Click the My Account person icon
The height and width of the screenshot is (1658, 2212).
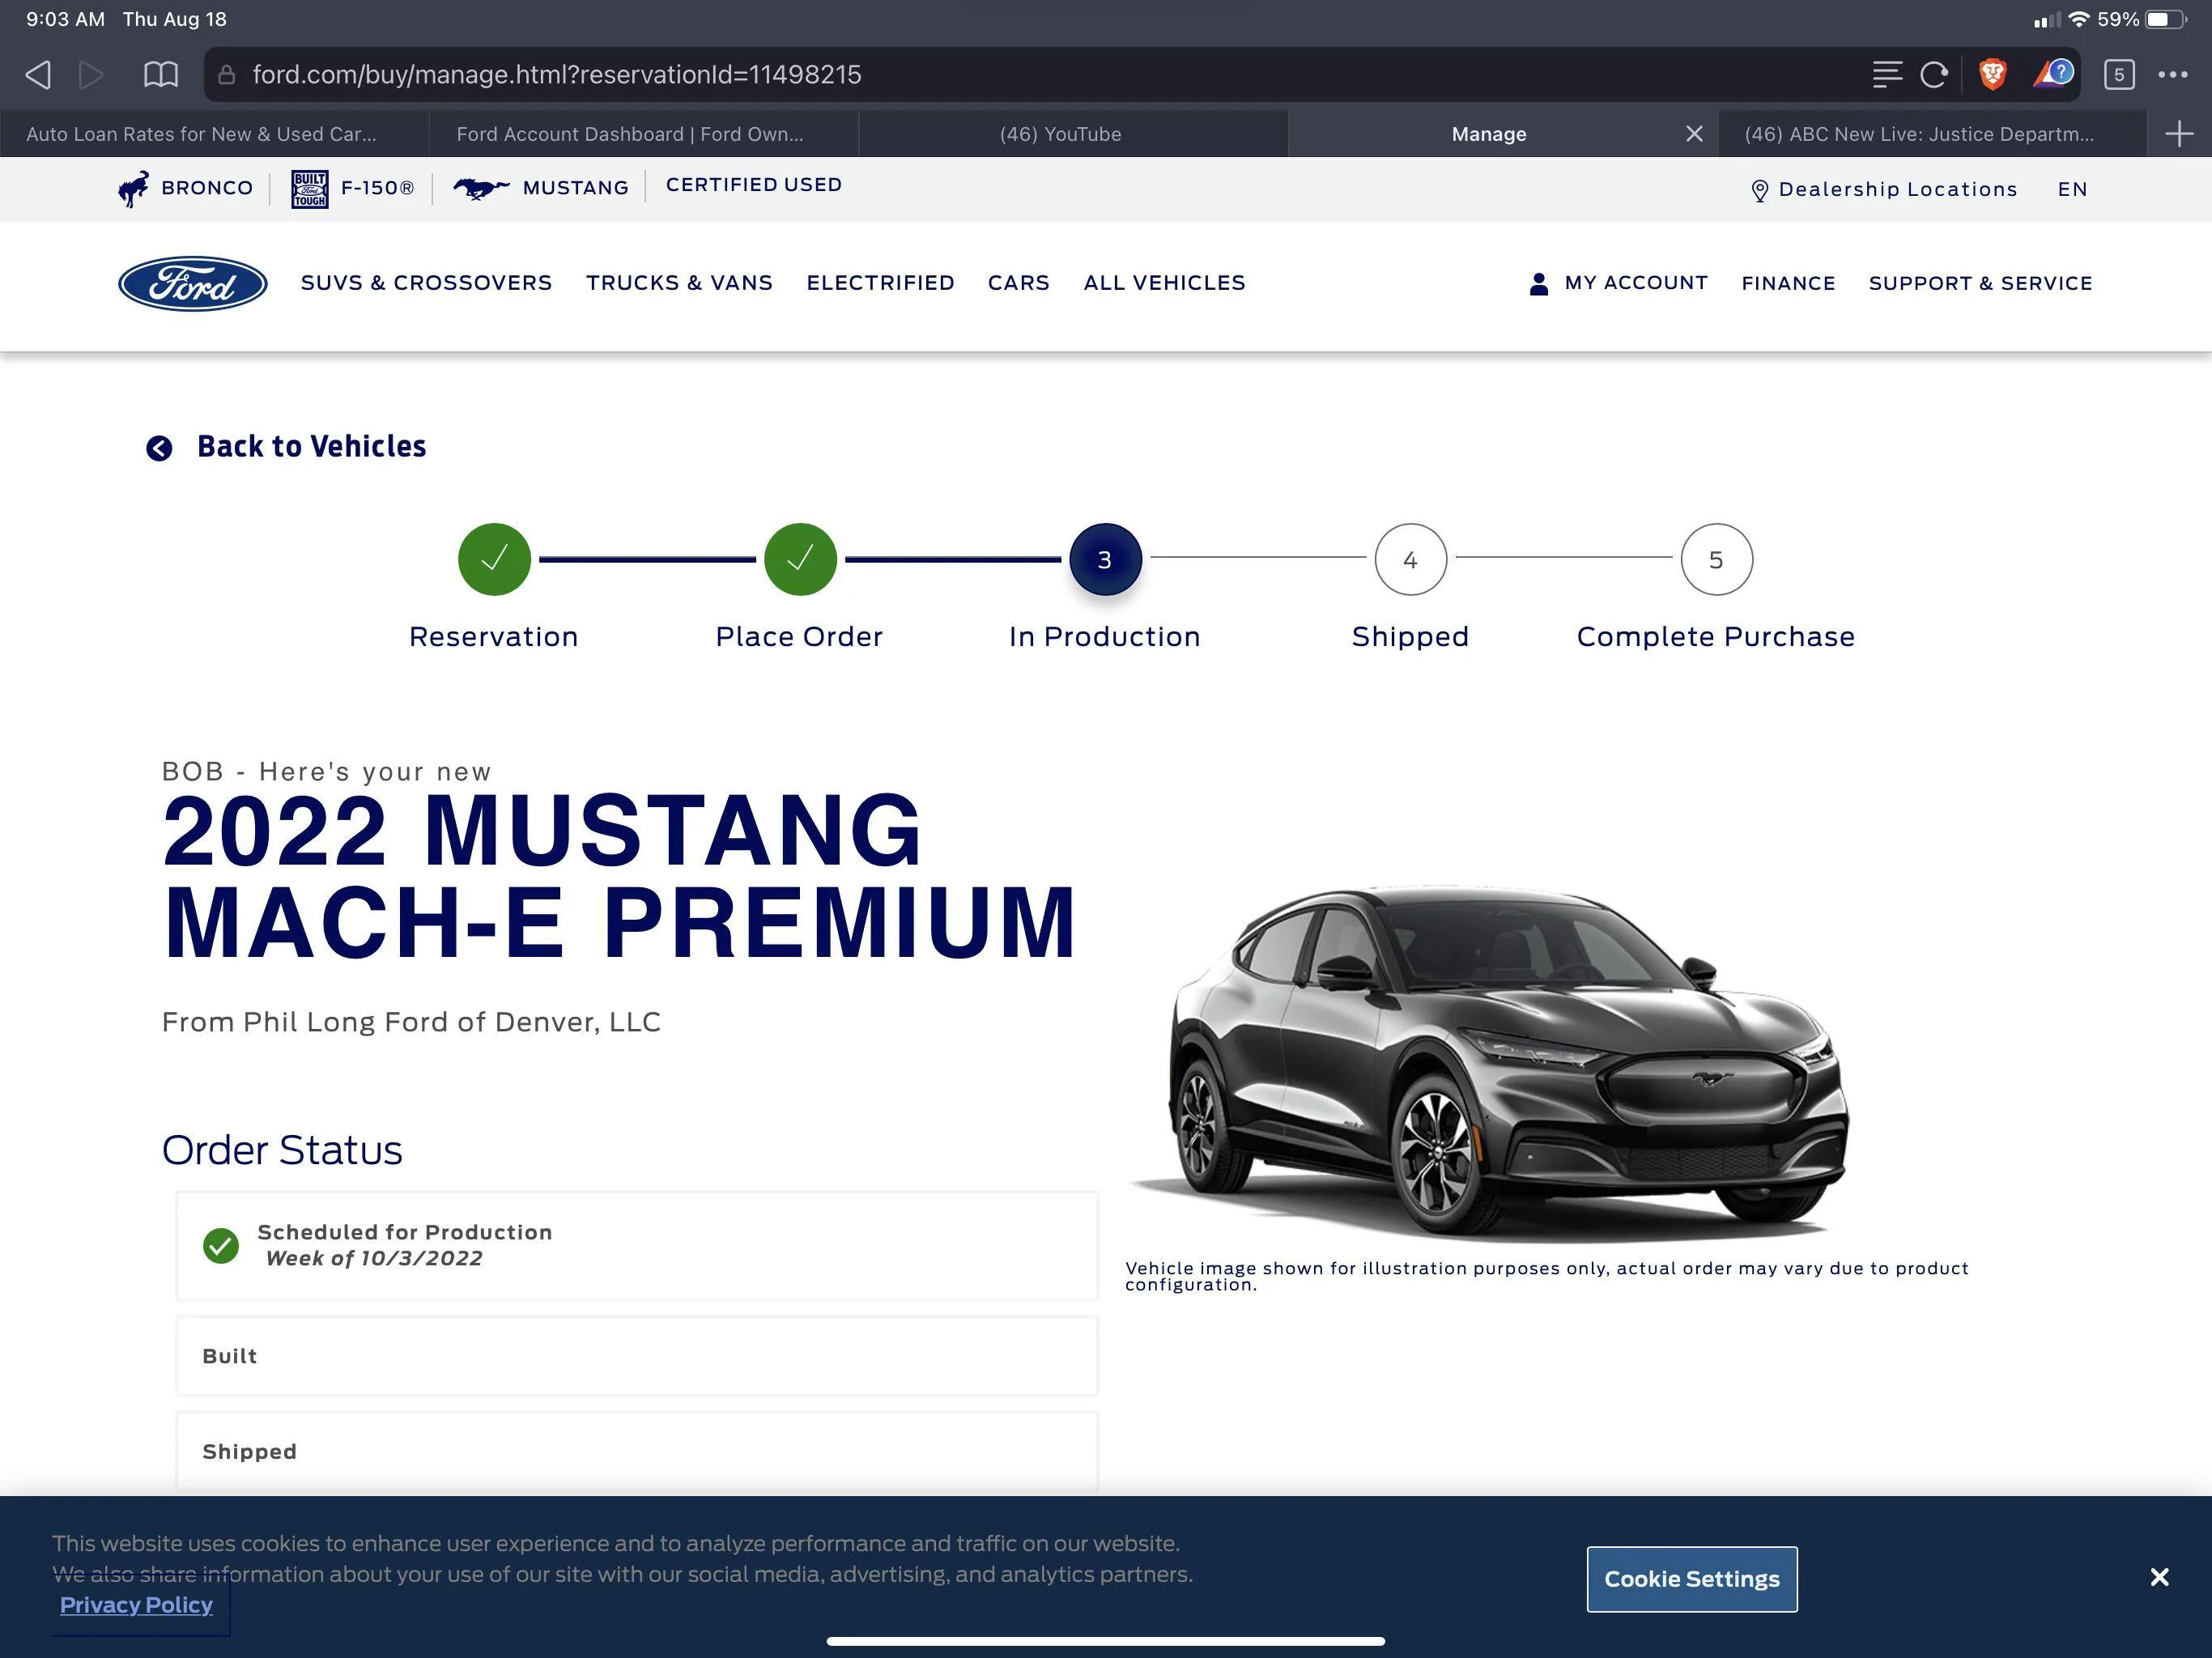[x=1538, y=284]
